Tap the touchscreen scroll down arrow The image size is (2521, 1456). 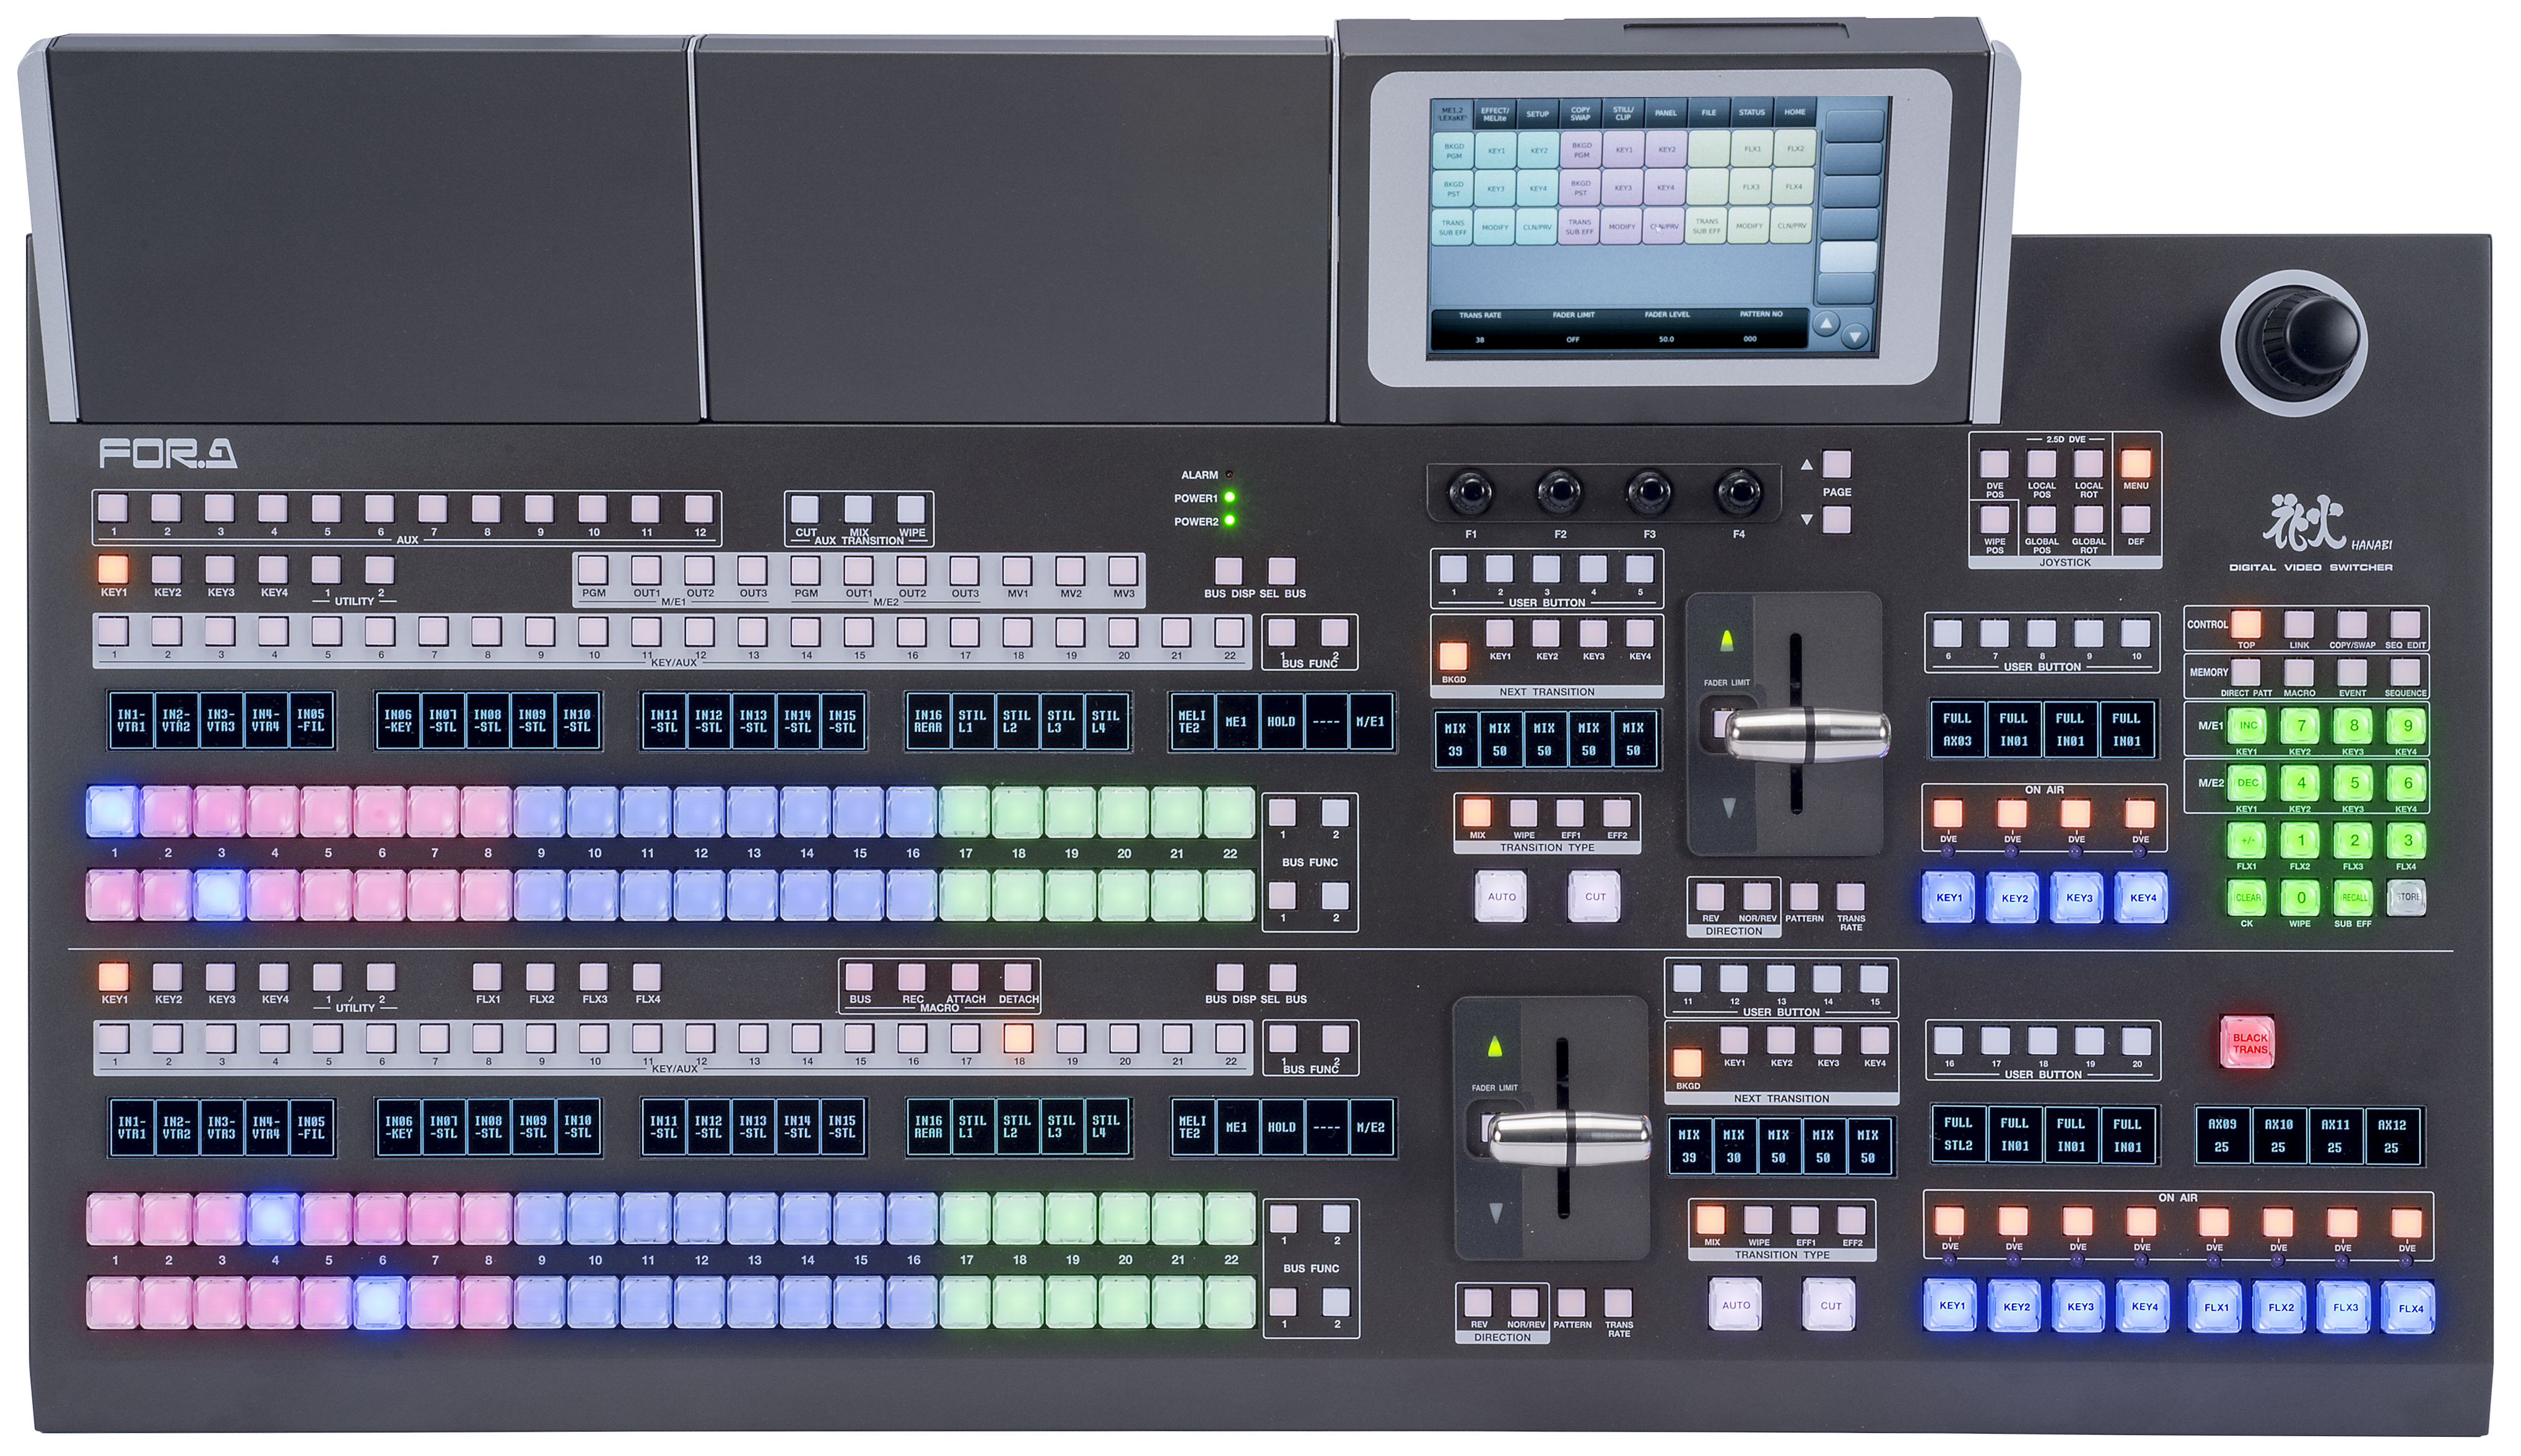1855,337
